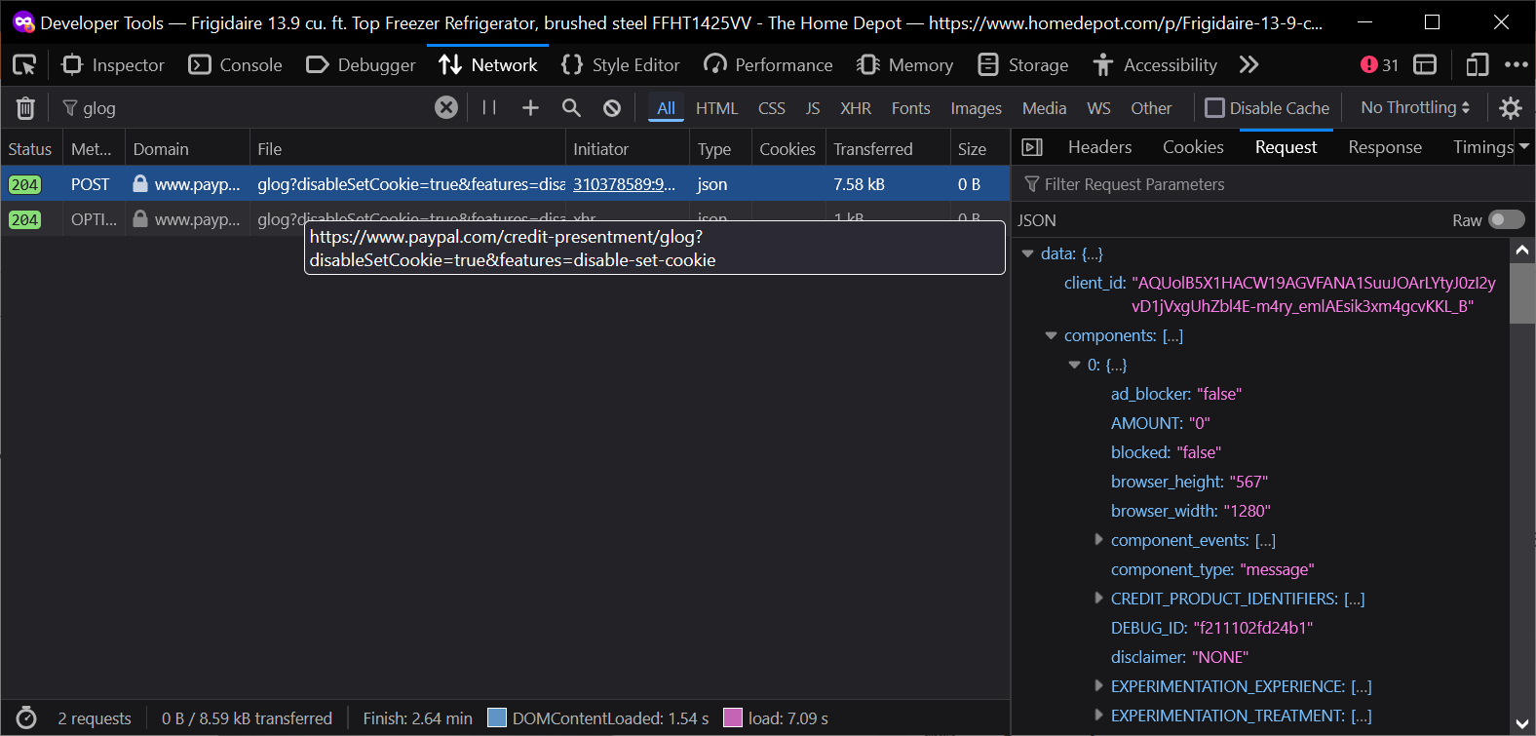Open the details tabs overflow arrow
Screen dimensions: 1536x736
point(1524,147)
